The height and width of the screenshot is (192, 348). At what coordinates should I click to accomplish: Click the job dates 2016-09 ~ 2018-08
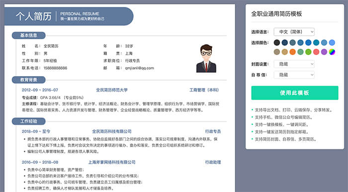coord(40,162)
